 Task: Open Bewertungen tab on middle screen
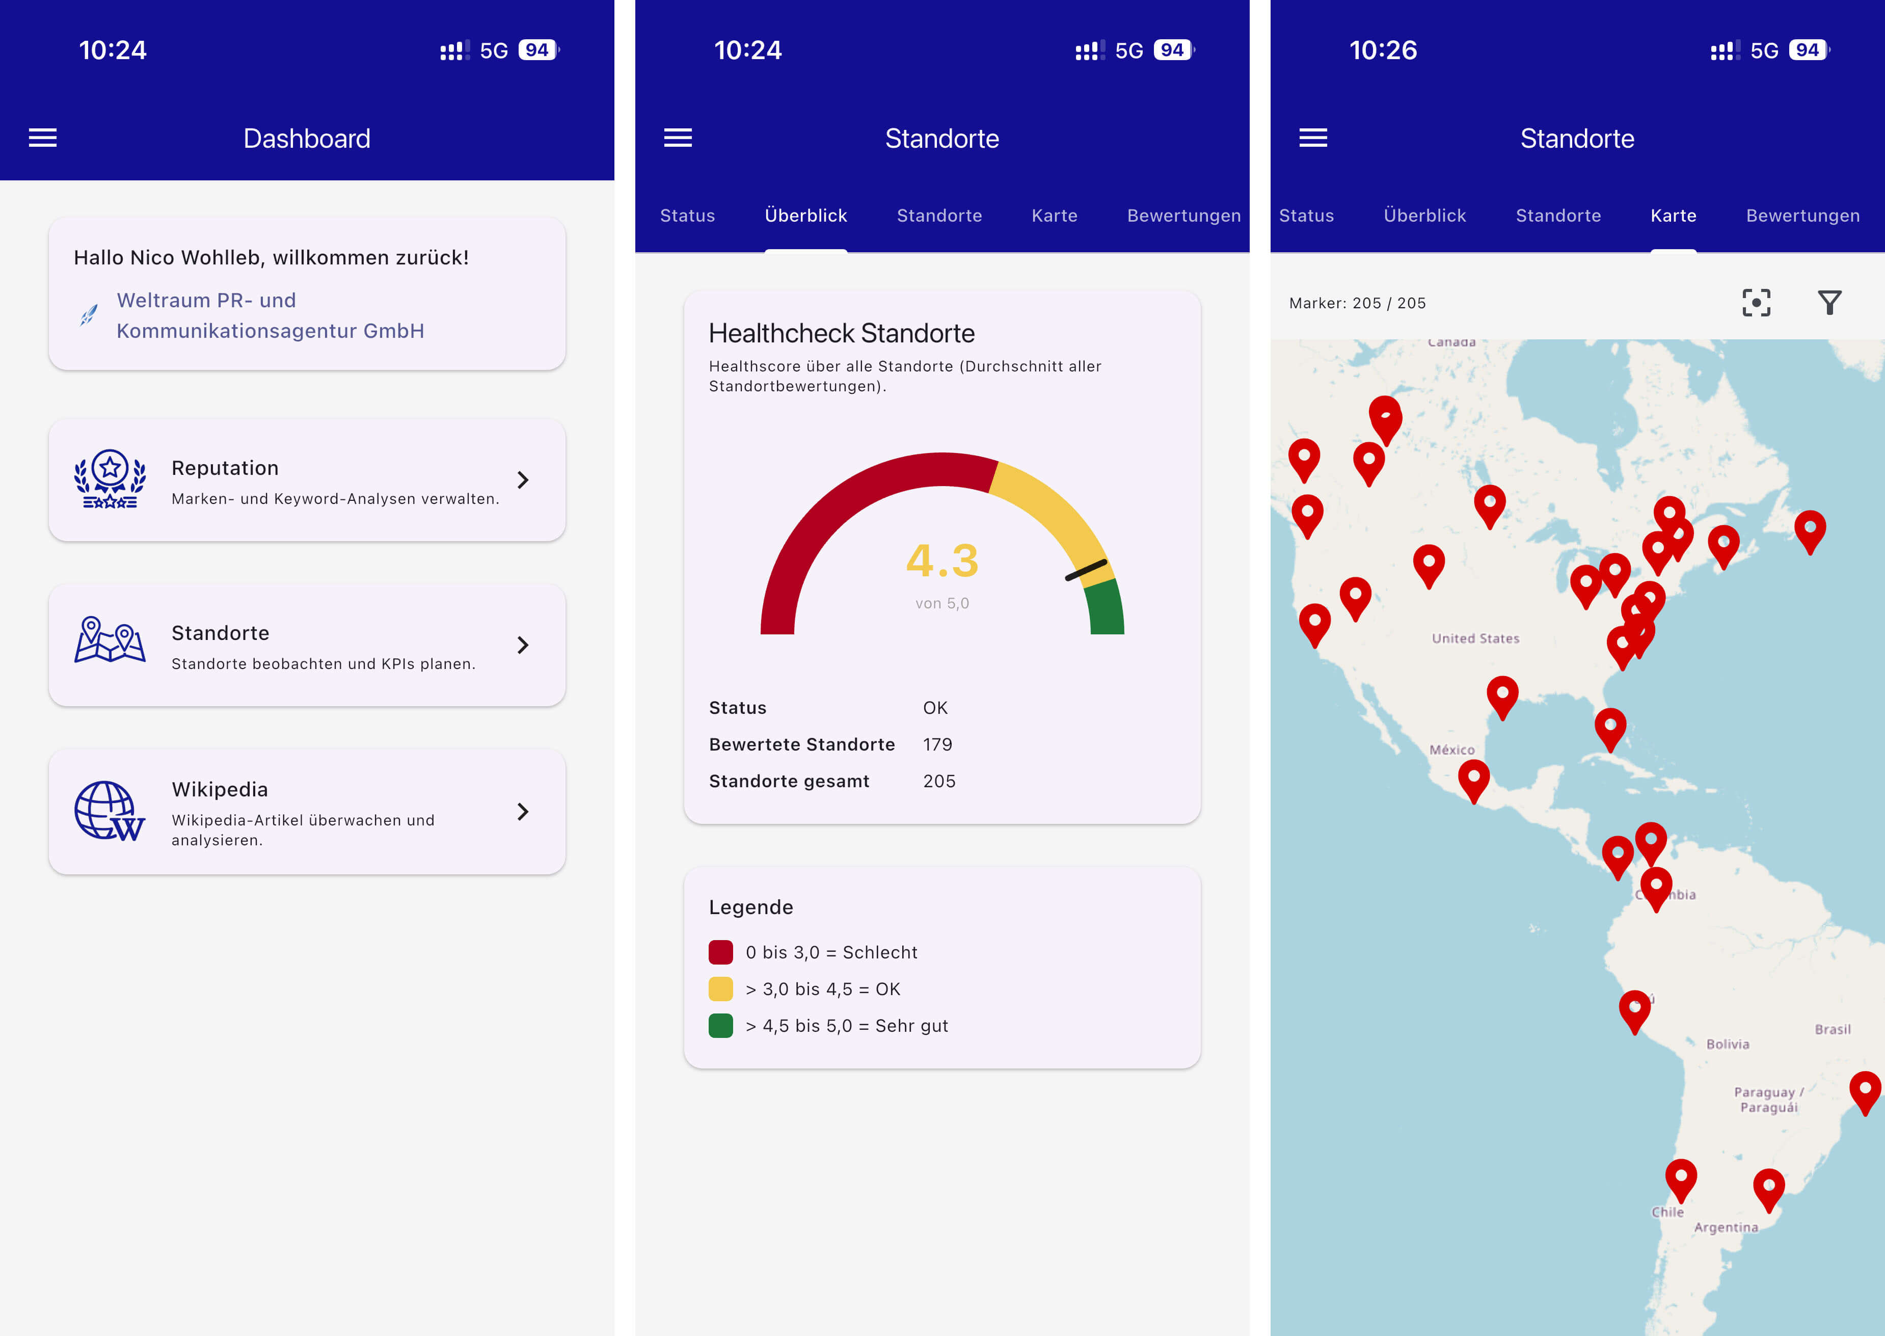(x=1183, y=216)
